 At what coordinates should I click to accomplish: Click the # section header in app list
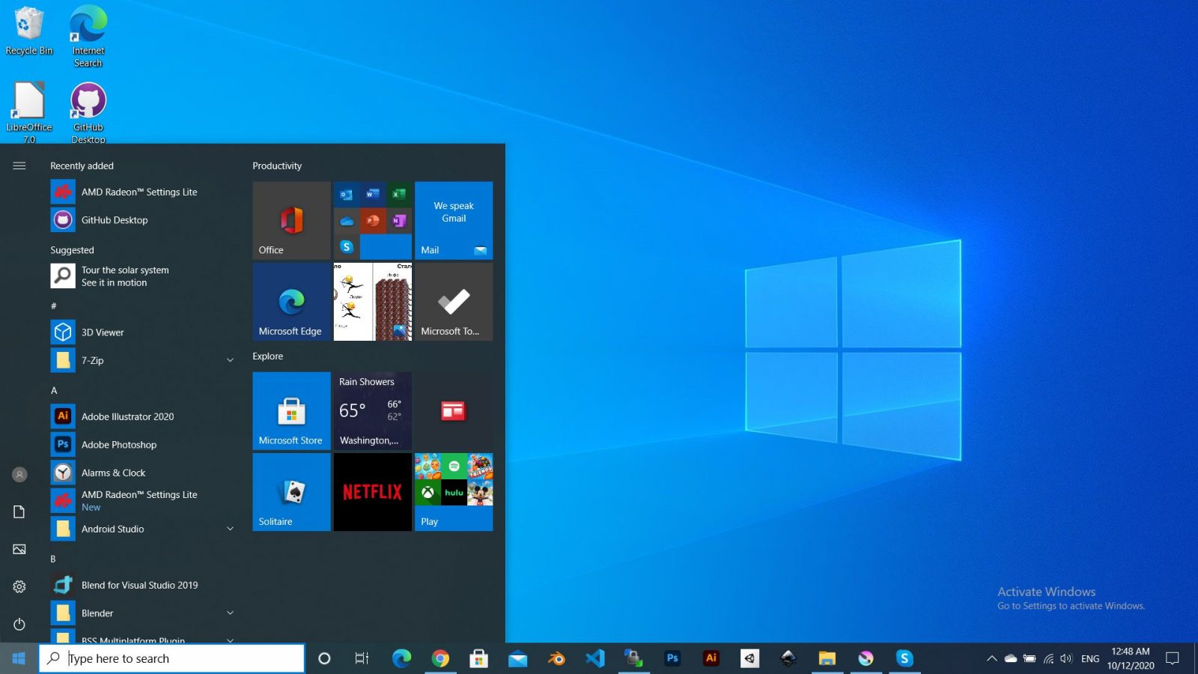(x=54, y=306)
